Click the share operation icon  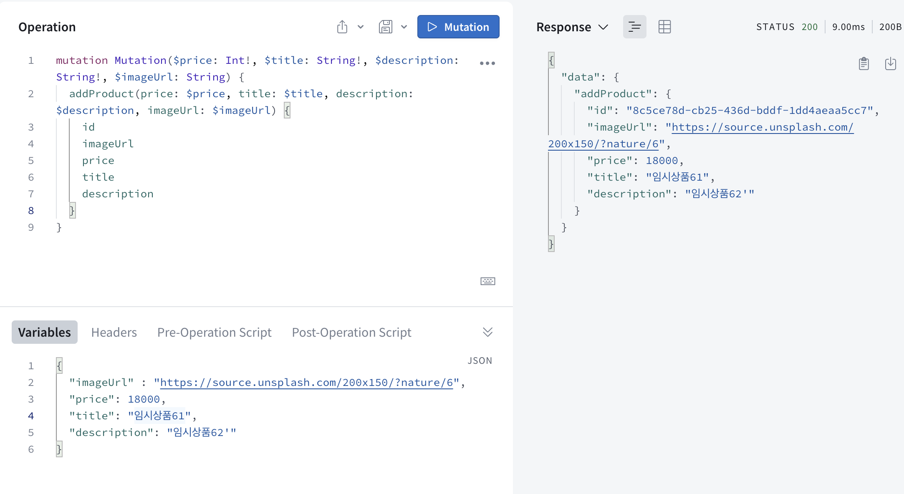[x=342, y=27]
